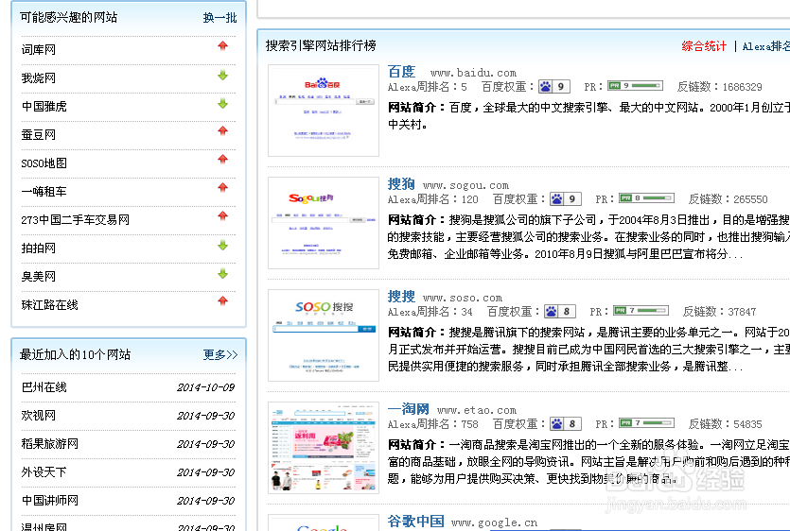Click 换一批 to refresh suggested sites
Image resolution: width=790 pixels, height=531 pixels.
[x=219, y=18]
